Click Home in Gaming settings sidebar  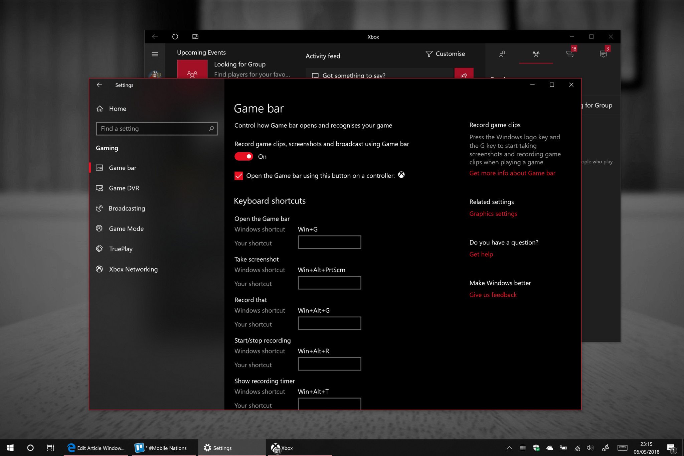[x=117, y=108]
